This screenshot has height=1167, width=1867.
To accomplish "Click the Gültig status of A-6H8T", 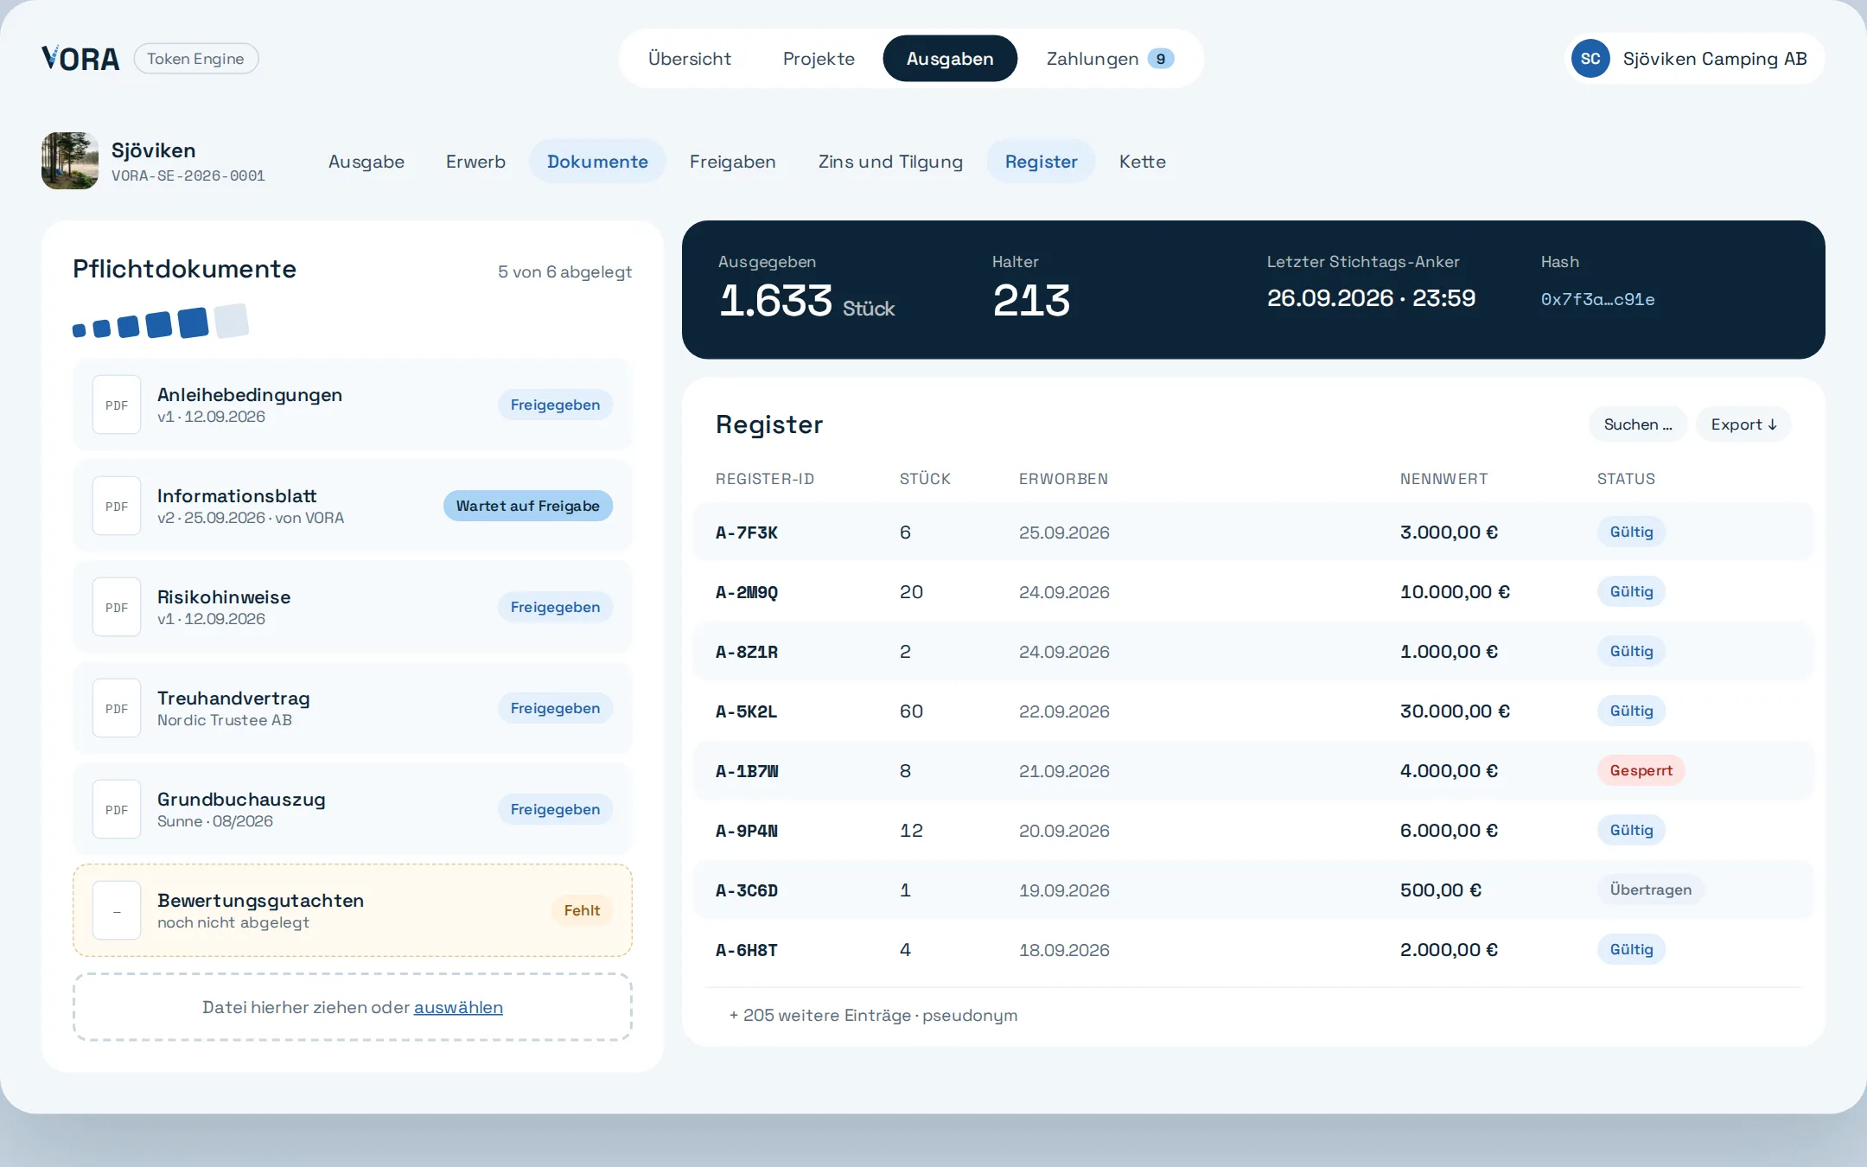I will click(x=1631, y=949).
